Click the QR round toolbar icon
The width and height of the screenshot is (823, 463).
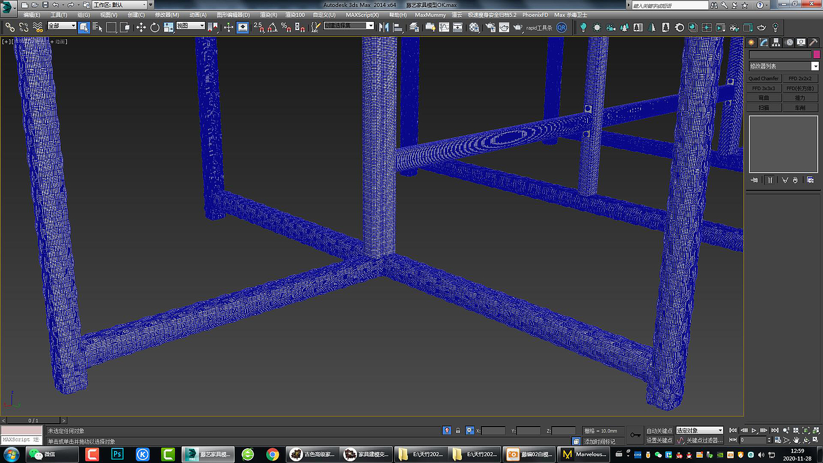[x=561, y=27]
